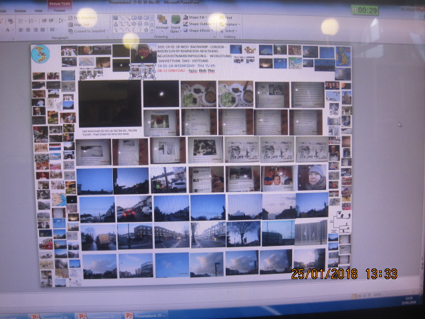
Task: Toggle numbered list formatting
Action: pyautogui.click(x=31, y=21)
